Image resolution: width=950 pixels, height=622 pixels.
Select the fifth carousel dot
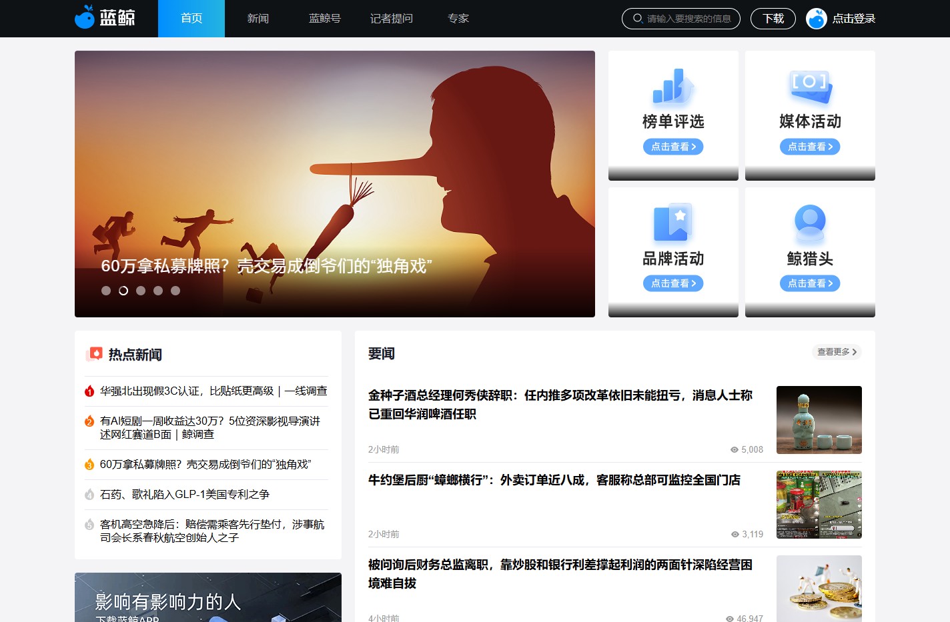point(175,291)
